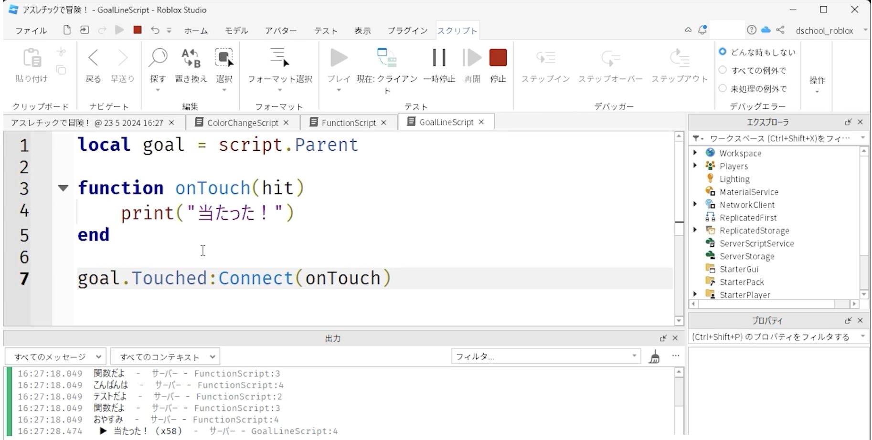Pause the test with 一時停止 button
This screenshot has height=440, width=872.
(x=439, y=59)
